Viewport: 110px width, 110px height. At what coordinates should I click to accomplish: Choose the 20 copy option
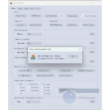point(42,87)
